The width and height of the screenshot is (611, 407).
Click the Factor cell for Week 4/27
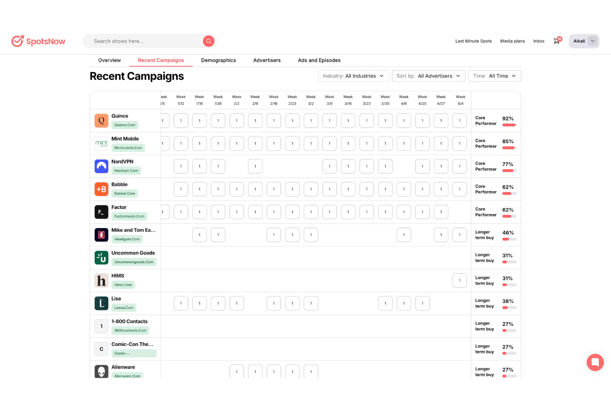pos(441,212)
